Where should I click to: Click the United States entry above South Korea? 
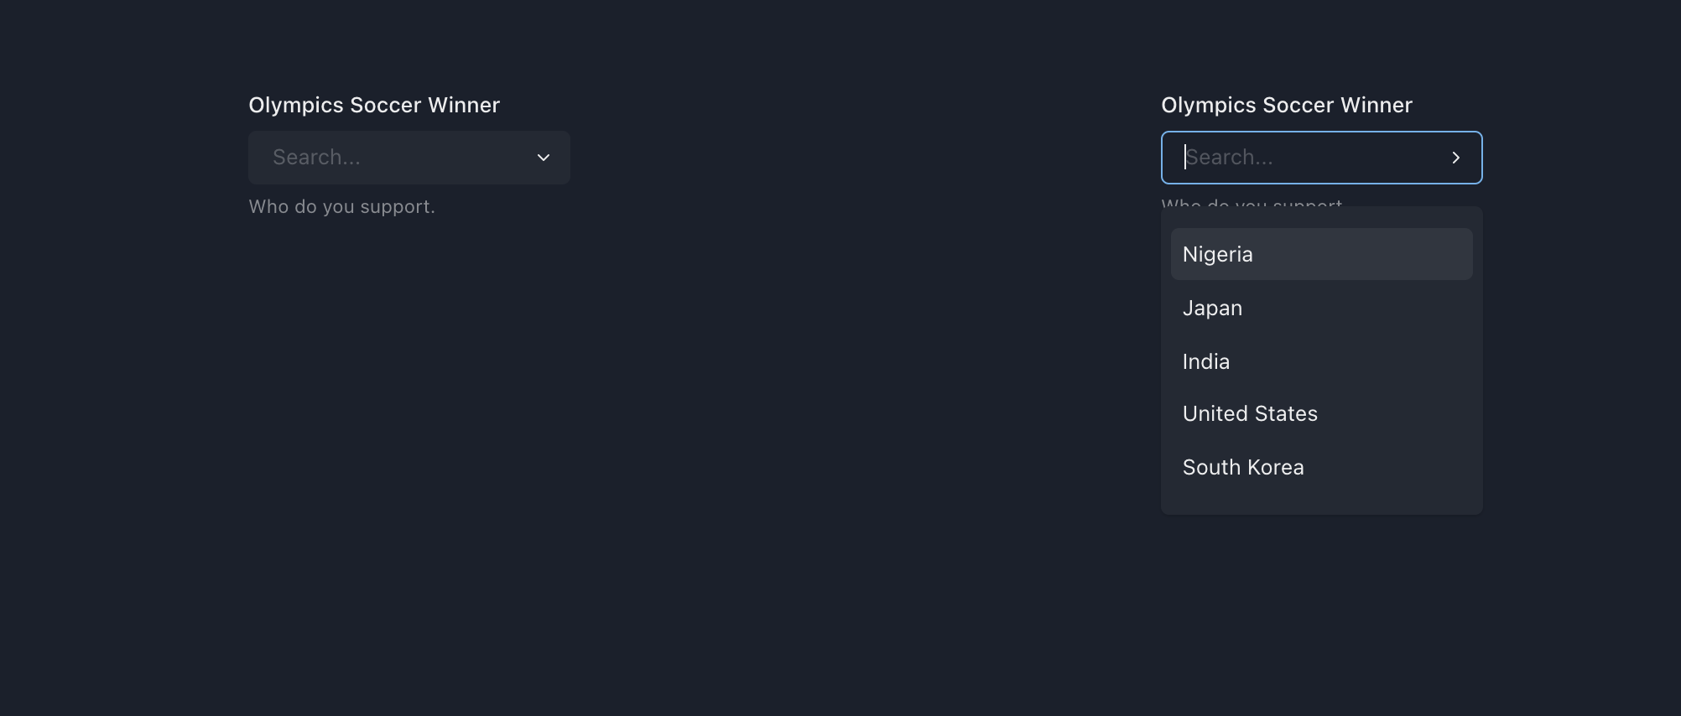(1249, 413)
